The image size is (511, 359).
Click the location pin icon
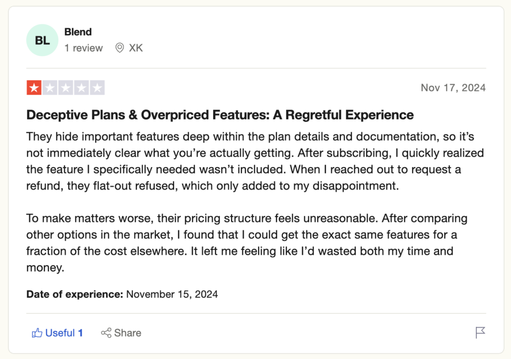(x=120, y=48)
